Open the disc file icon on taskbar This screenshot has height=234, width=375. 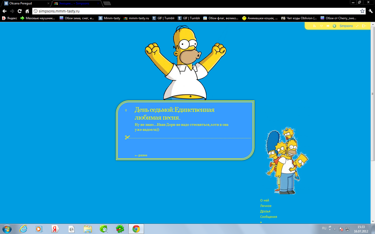[x=71, y=229]
